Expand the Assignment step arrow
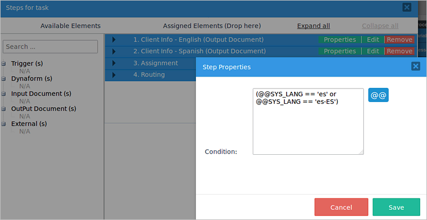Screen dimensions: 427x220 114,63
